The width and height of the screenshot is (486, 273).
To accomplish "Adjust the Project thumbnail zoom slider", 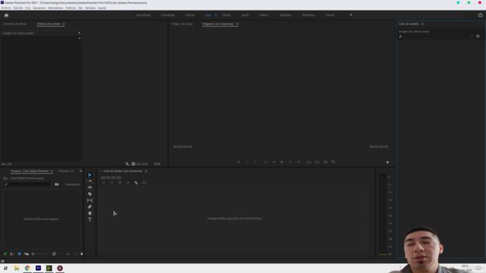I will coord(40,254).
